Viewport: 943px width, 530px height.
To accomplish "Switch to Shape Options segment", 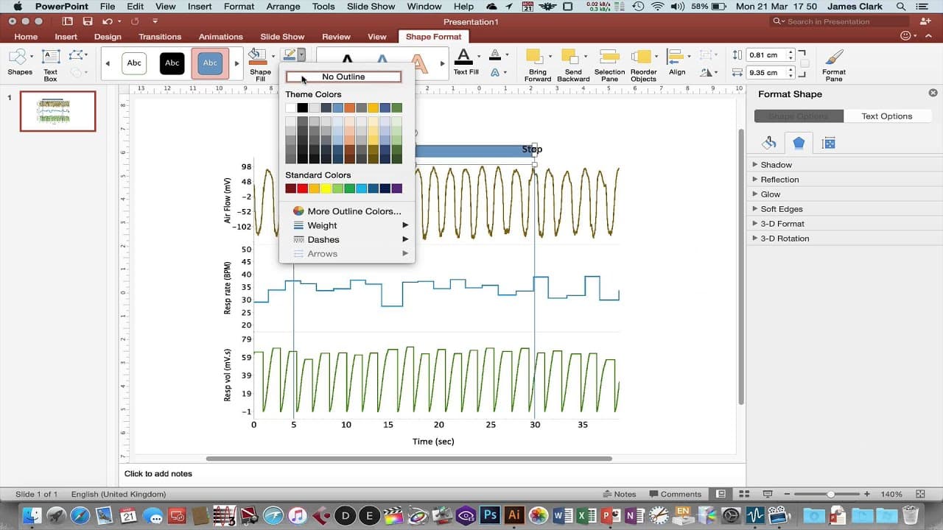I will pos(799,116).
